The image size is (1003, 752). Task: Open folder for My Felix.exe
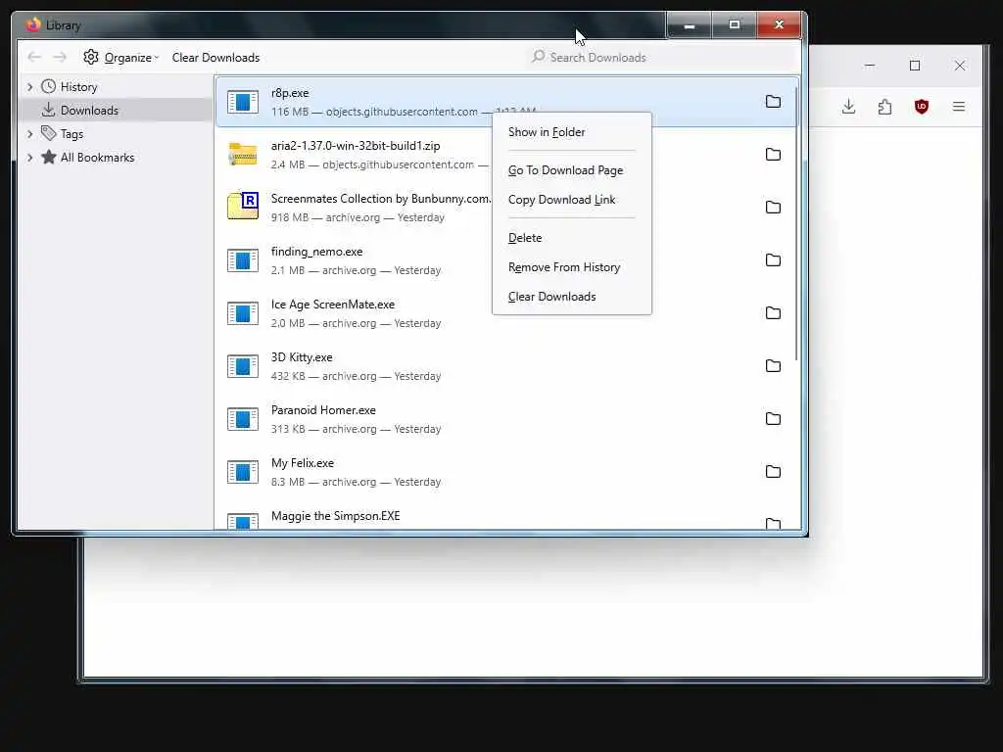[x=773, y=472]
